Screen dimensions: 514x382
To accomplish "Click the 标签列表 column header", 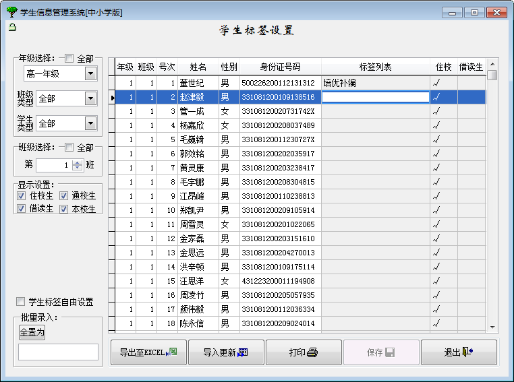I will pos(375,67).
